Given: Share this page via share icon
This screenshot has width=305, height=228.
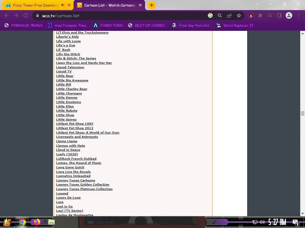Looking at the screenshot, I should 229,15.
